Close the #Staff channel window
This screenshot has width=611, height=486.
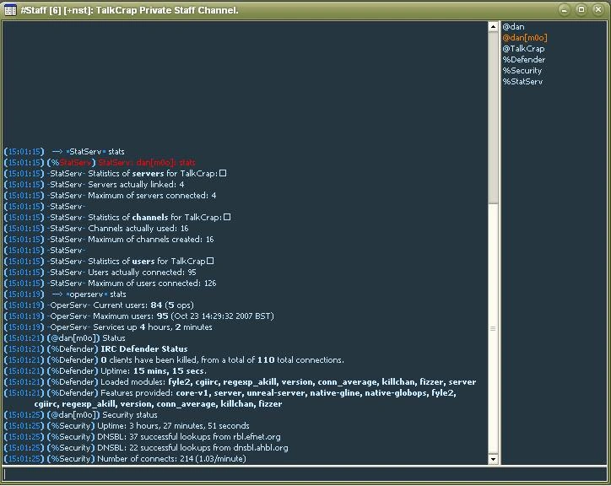click(x=598, y=10)
